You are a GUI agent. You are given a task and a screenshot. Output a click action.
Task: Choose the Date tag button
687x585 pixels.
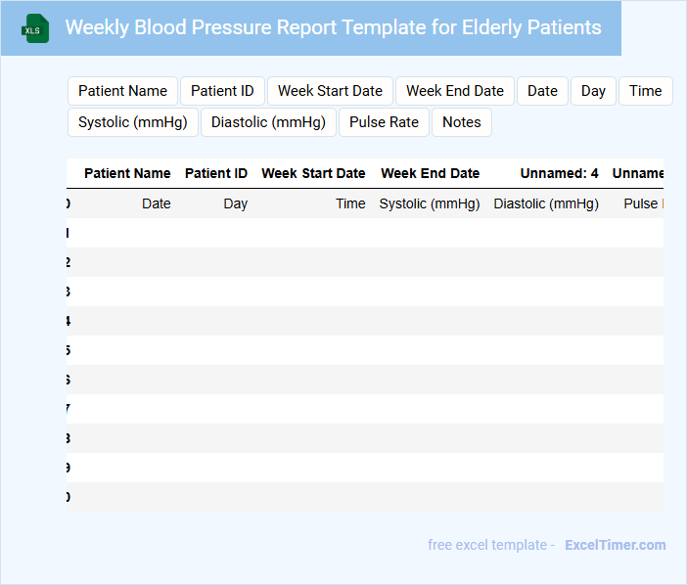pos(542,91)
